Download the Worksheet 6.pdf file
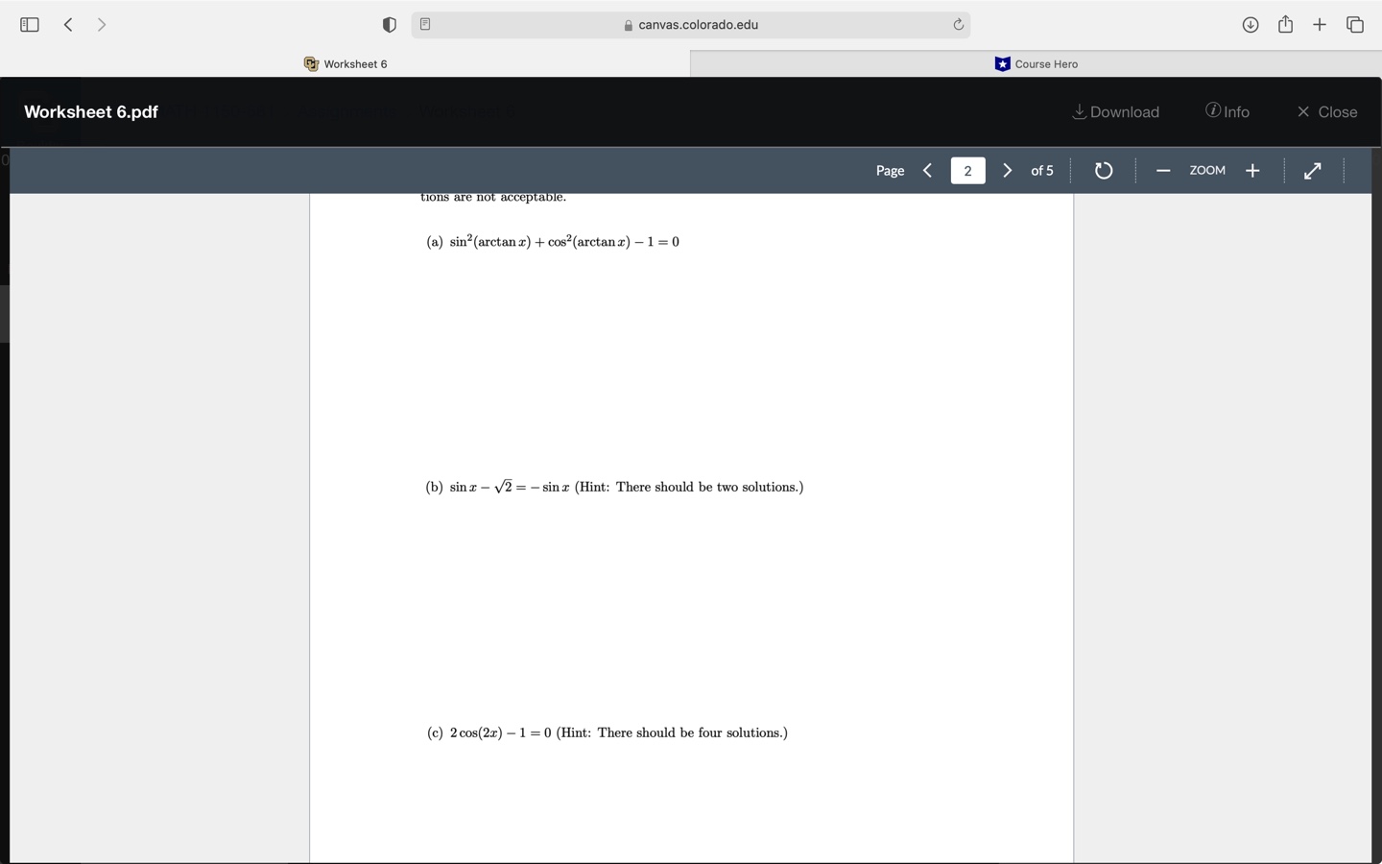The image size is (1382, 864). click(x=1115, y=111)
